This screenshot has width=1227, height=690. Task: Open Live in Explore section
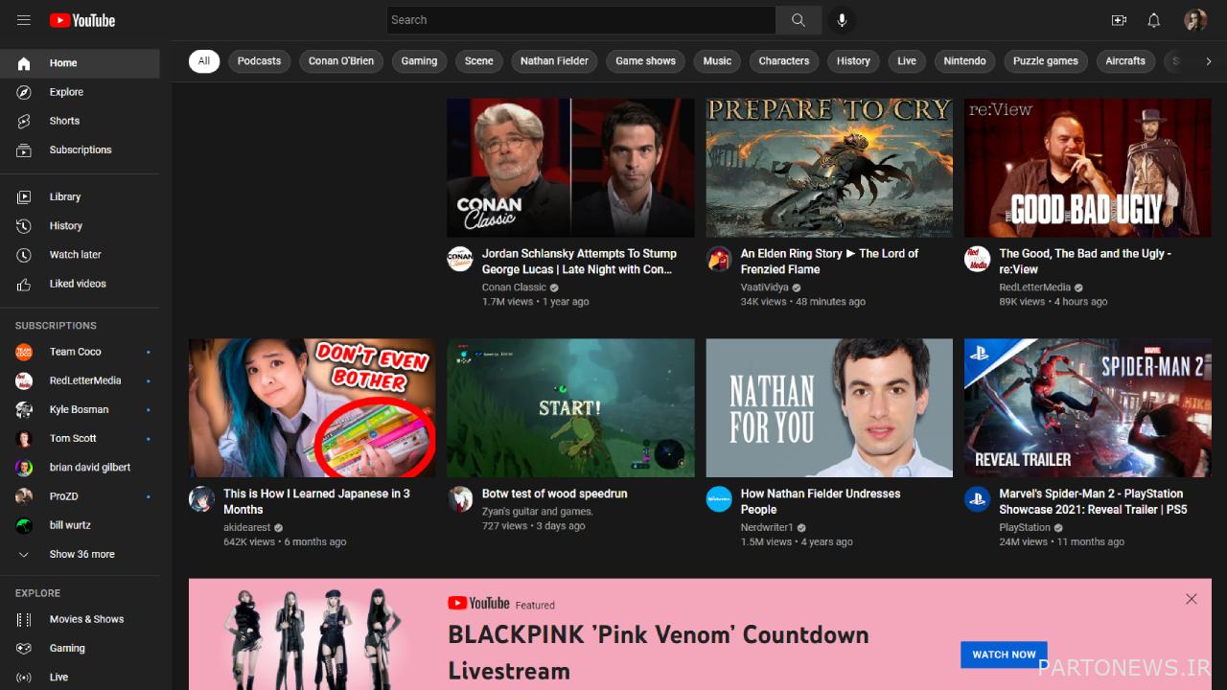(x=80, y=677)
